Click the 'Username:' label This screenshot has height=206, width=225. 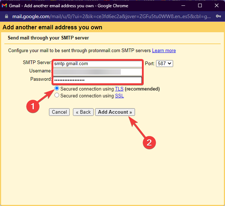pyautogui.click(x=41, y=71)
